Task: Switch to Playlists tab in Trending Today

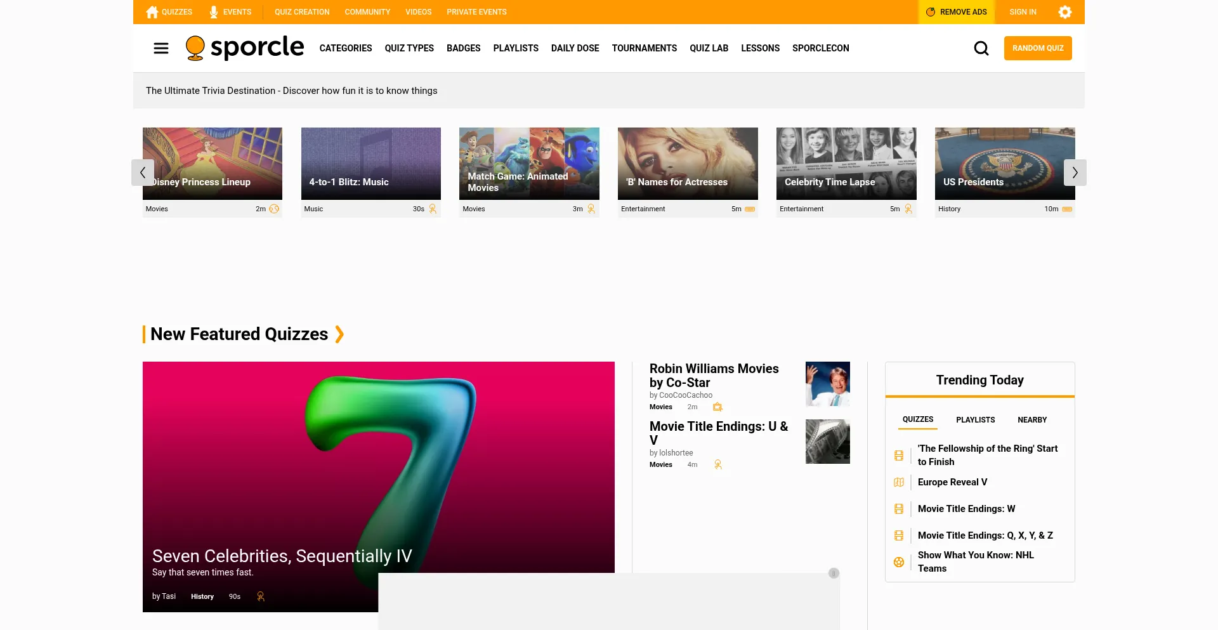Action: pos(975,420)
